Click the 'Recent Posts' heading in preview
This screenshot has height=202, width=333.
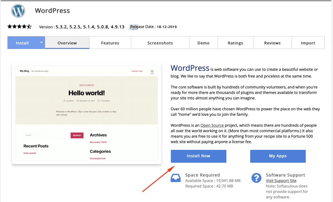pyautogui.click(x=36, y=146)
